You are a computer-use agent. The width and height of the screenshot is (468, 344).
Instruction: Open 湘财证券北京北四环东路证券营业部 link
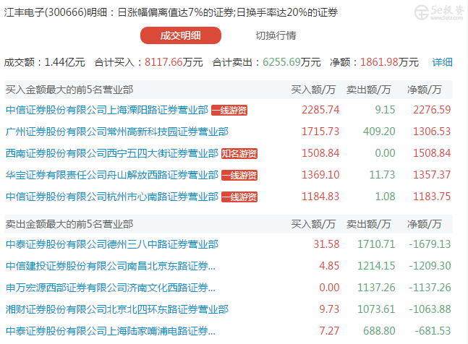[x=117, y=309]
